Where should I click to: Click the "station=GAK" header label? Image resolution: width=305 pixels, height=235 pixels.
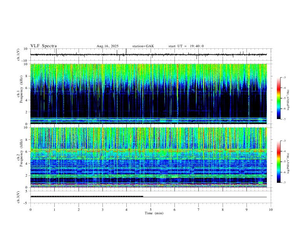(143, 46)
